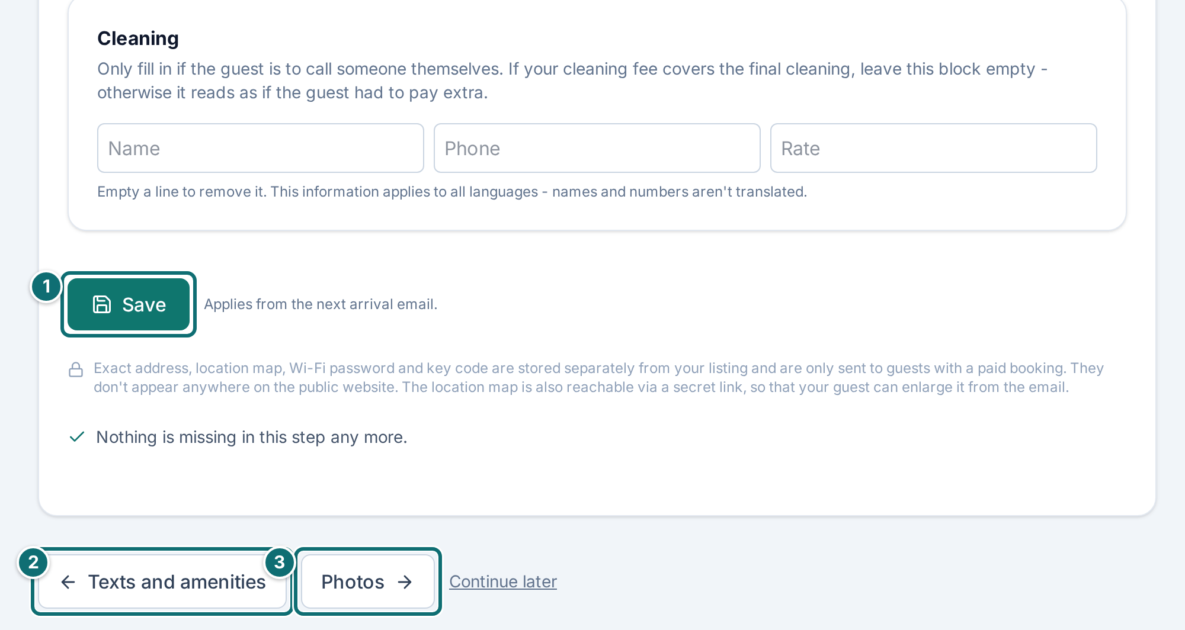Proceed to the Photos step

point(368,581)
